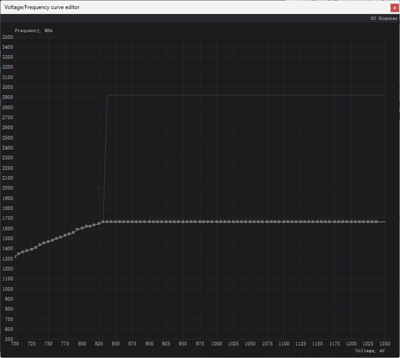
Task: Select the curve point at 725 mV
Action: pyautogui.click(x=32, y=249)
